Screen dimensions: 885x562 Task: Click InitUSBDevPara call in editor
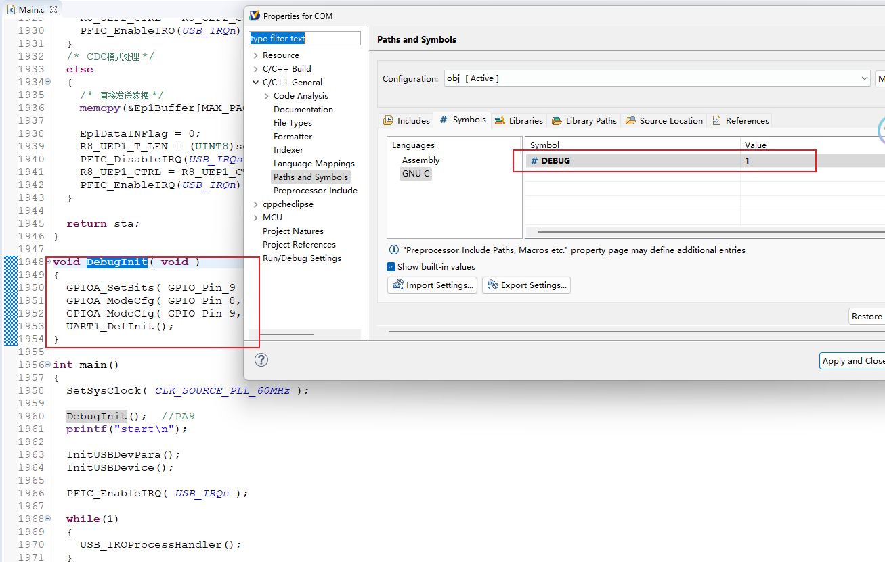(123, 454)
